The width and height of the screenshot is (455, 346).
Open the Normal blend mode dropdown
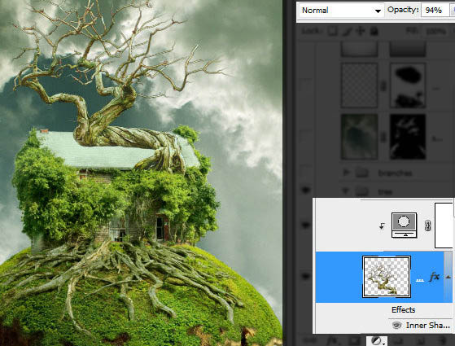click(342, 11)
